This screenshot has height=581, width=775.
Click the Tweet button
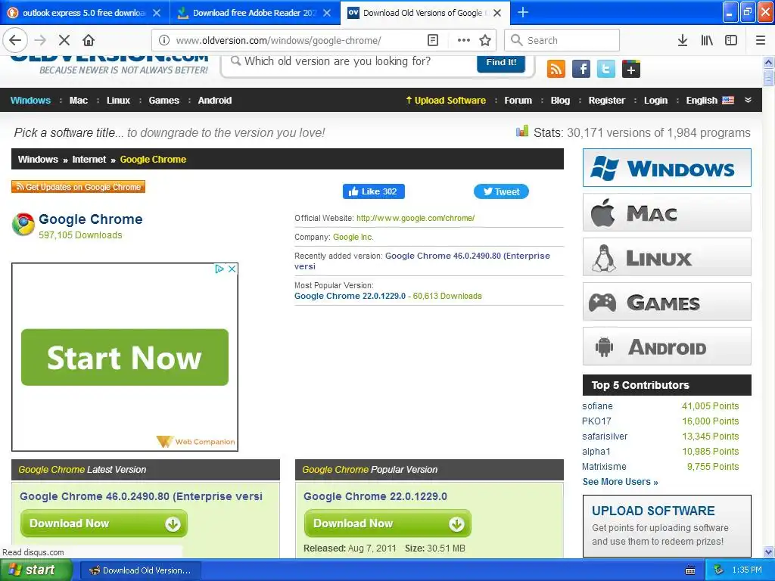[x=501, y=191]
